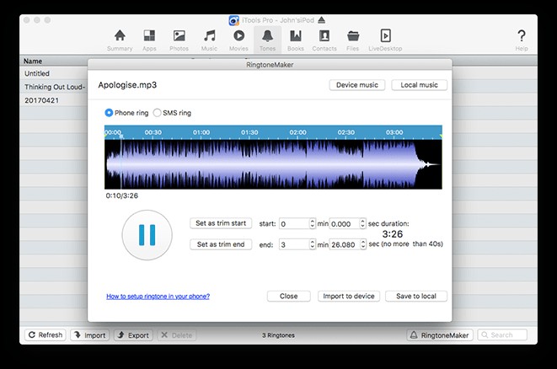The width and height of the screenshot is (557, 369).
Task: Click the Search field in bottom bar
Action: [507, 334]
